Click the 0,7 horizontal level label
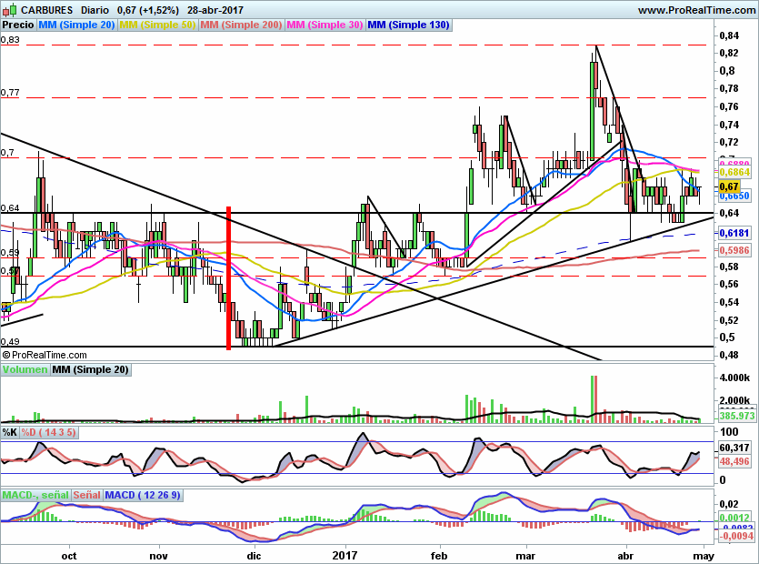This screenshot has width=759, height=564. pyautogui.click(x=7, y=153)
